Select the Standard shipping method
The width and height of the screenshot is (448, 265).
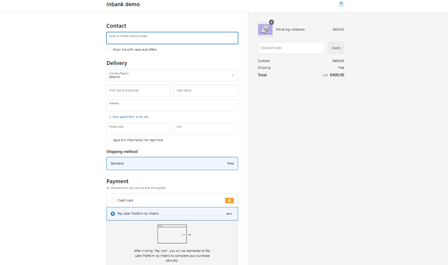(x=172, y=164)
